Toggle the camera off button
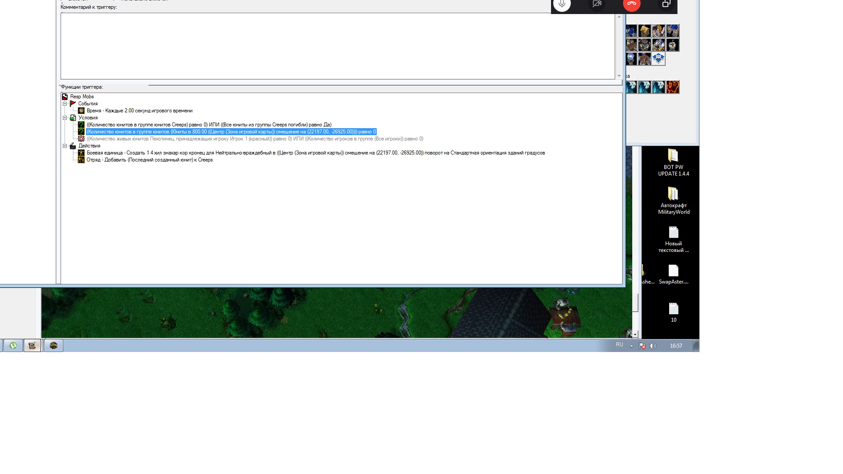The image size is (843, 474). [596, 4]
